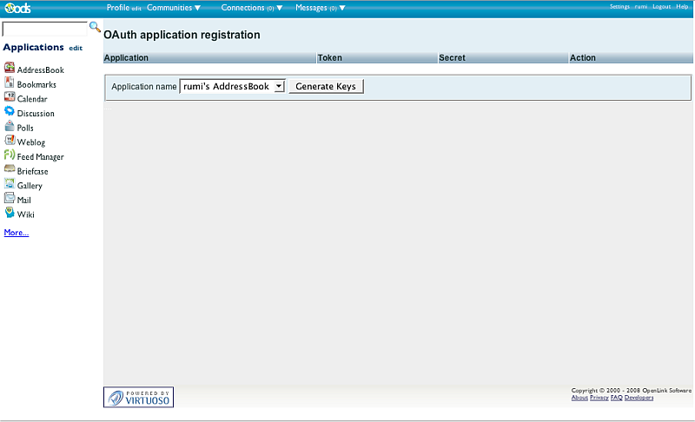Open Settings in the top bar
Viewport: 695px width, 422px height.
coord(619,7)
